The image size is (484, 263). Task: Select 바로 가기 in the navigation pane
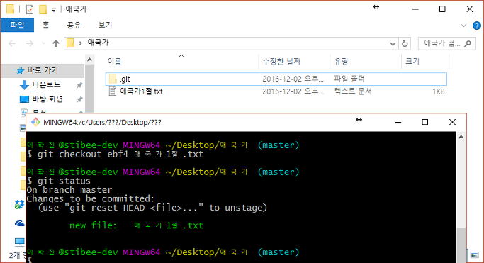pyautogui.click(x=43, y=70)
